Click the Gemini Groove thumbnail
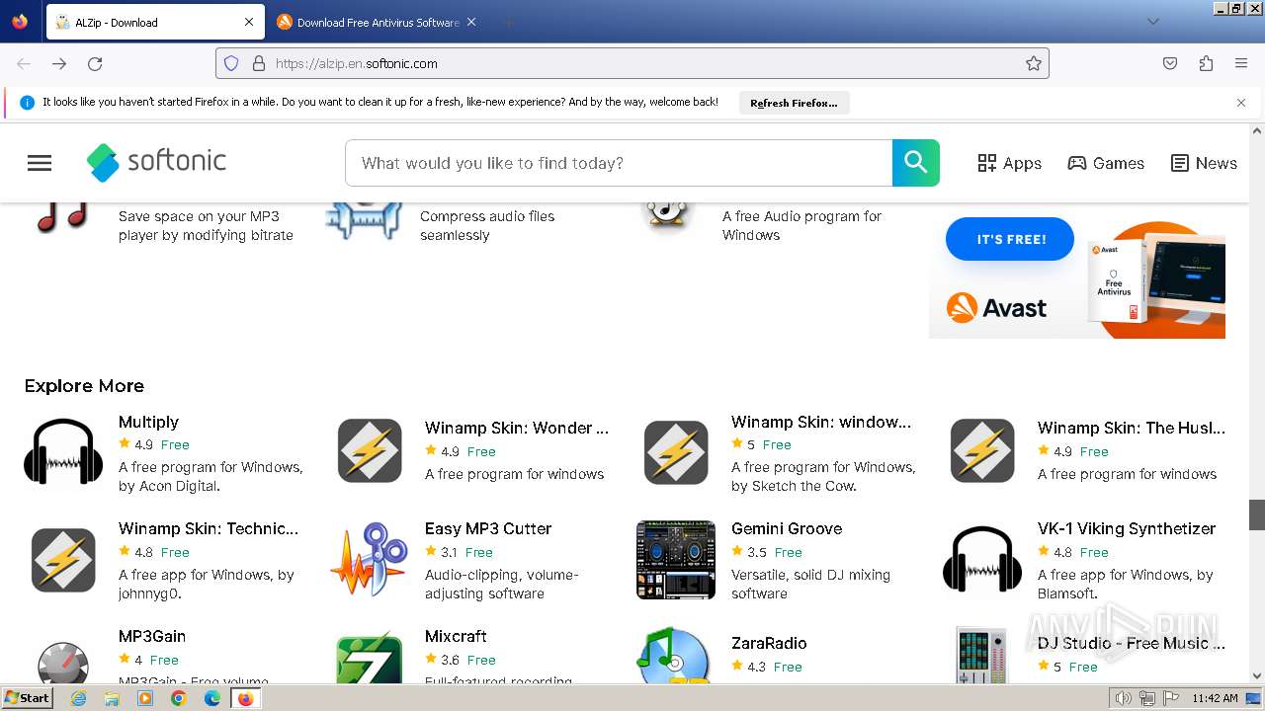Screen dimensions: 1265x711 coord(676,560)
